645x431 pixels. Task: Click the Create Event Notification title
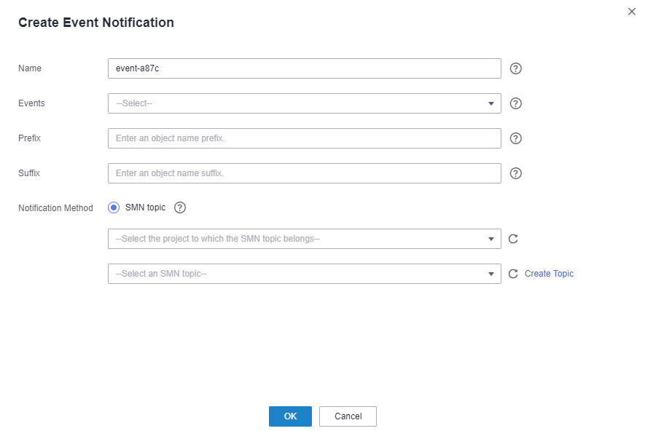pyautogui.click(x=96, y=22)
